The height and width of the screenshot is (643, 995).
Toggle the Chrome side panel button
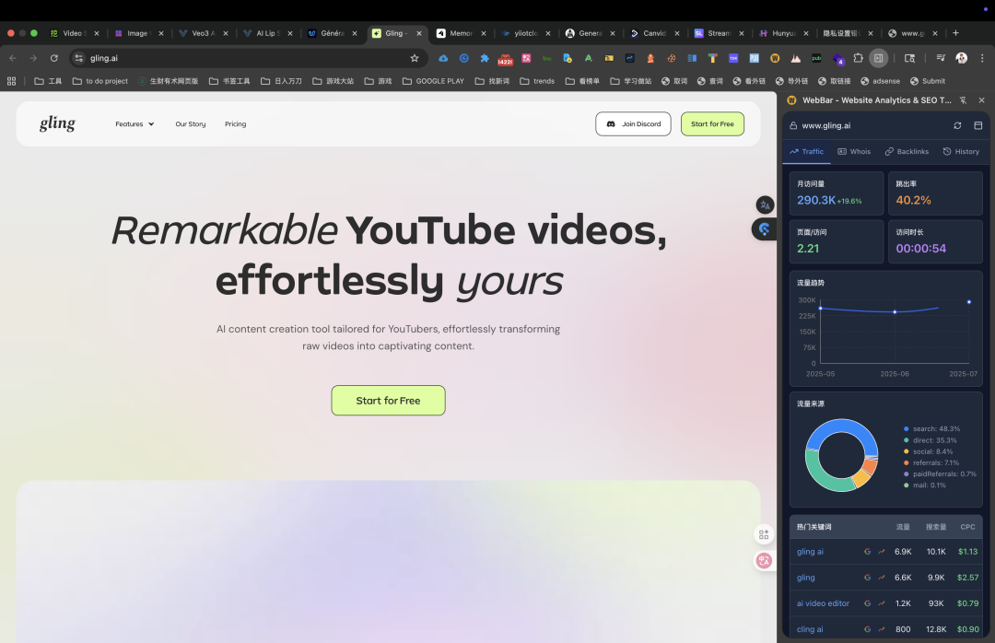coord(878,58)
